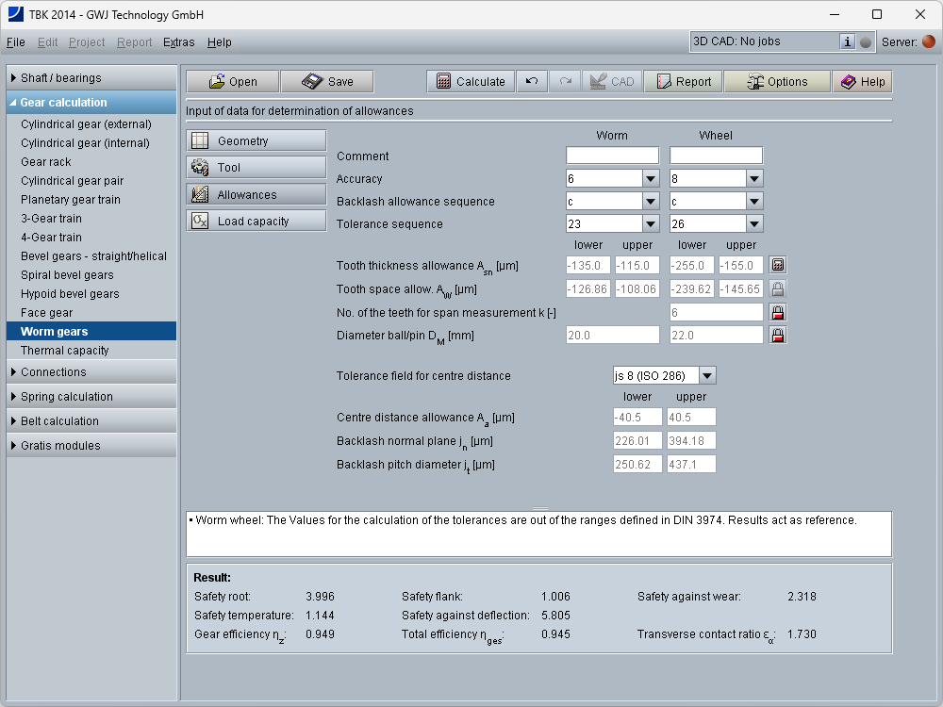Open the Load capacity input page
Screen dimensions: 943x707
click(x=256, y=222)
